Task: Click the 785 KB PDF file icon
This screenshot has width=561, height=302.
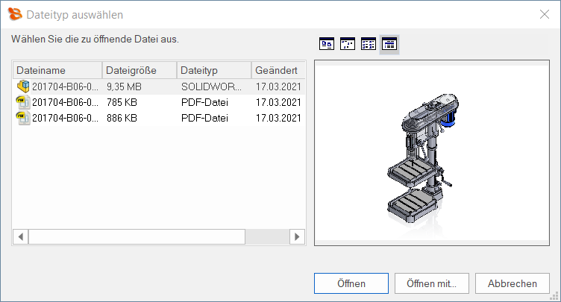Action: coord(23,102)
